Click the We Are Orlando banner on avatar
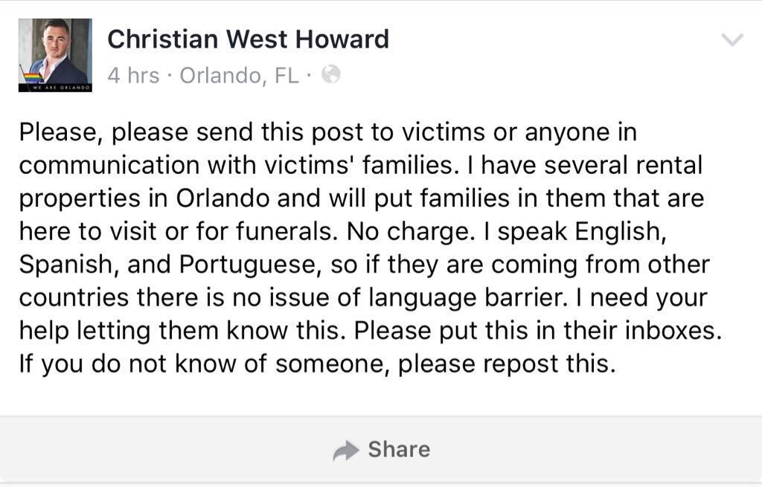This screenshot has width=762, height=487. [x=55, y=88]
